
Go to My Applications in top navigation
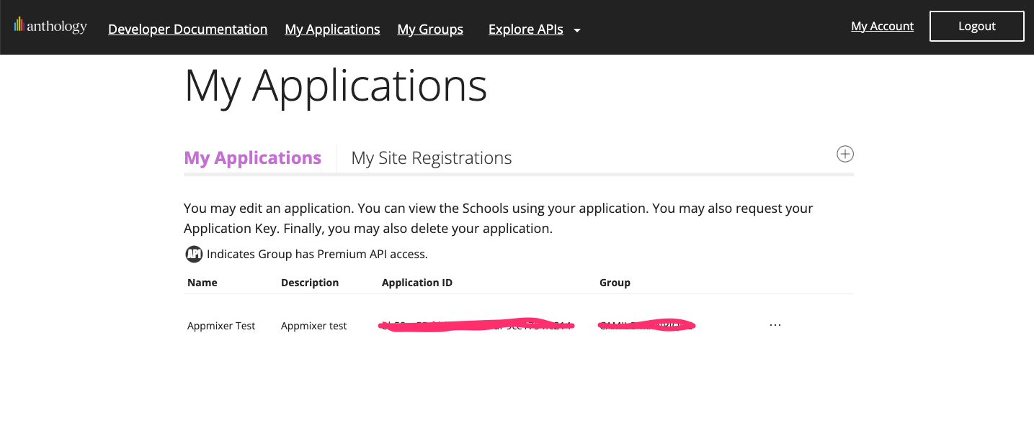[332, 29]
